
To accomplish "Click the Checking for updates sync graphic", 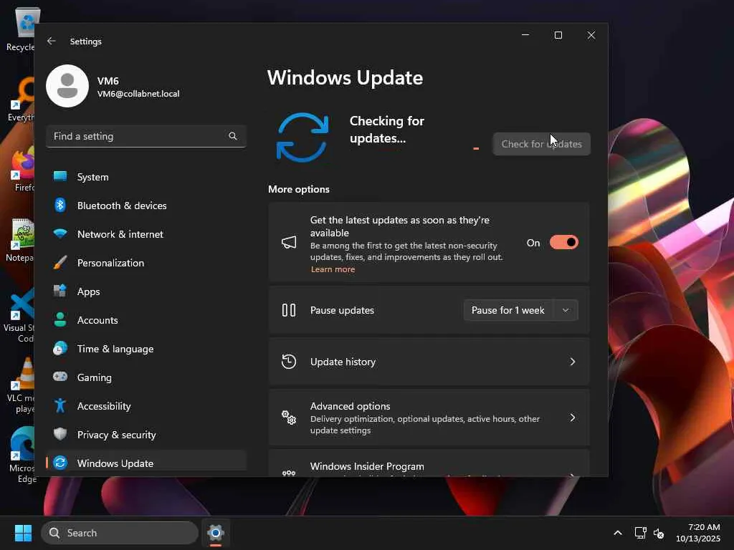I will 302,137.
